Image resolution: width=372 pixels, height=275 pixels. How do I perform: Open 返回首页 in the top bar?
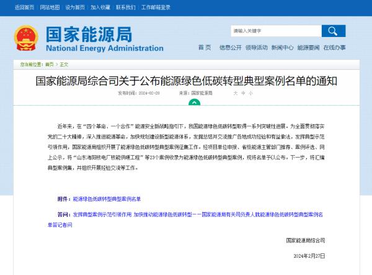[x=24, y=7]
